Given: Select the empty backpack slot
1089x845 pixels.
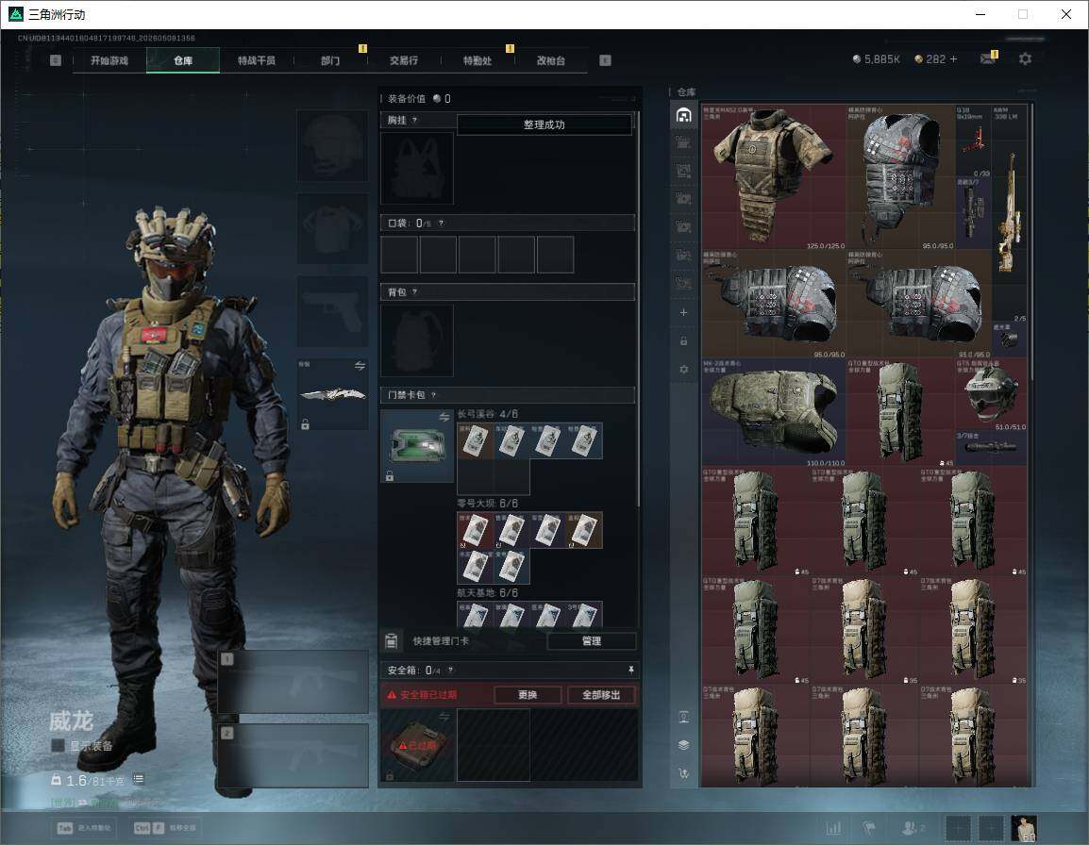Looking at the screenshot, I should (417, 340).
